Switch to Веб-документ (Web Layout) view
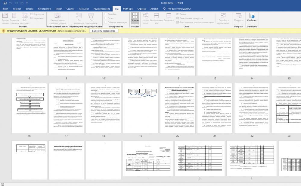 point(25,19)
